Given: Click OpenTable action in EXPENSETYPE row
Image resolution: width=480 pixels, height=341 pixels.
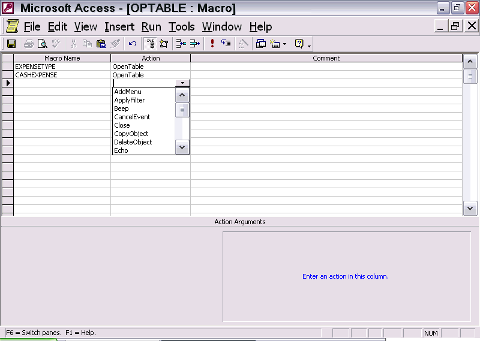Looking at the screenshot, I should [151, 67].
